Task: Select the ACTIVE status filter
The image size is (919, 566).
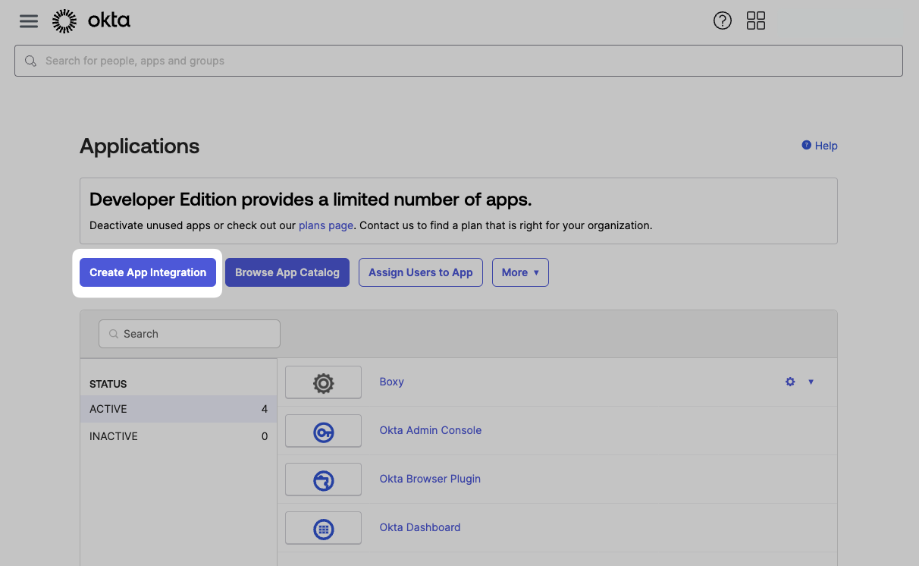Action: tap(178, 409)
